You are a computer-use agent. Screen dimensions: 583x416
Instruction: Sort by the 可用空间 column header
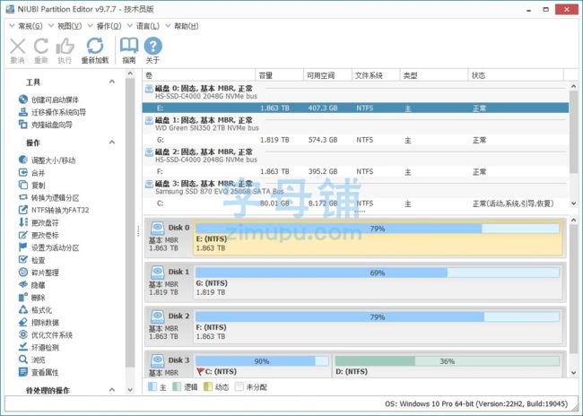click(327, 75)
